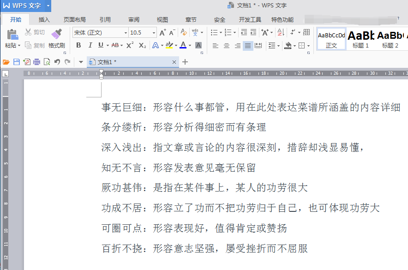This screenshot has height=270, width=408.
Task: Decrease paragraph indent
Action: click(x=244, y=32)
